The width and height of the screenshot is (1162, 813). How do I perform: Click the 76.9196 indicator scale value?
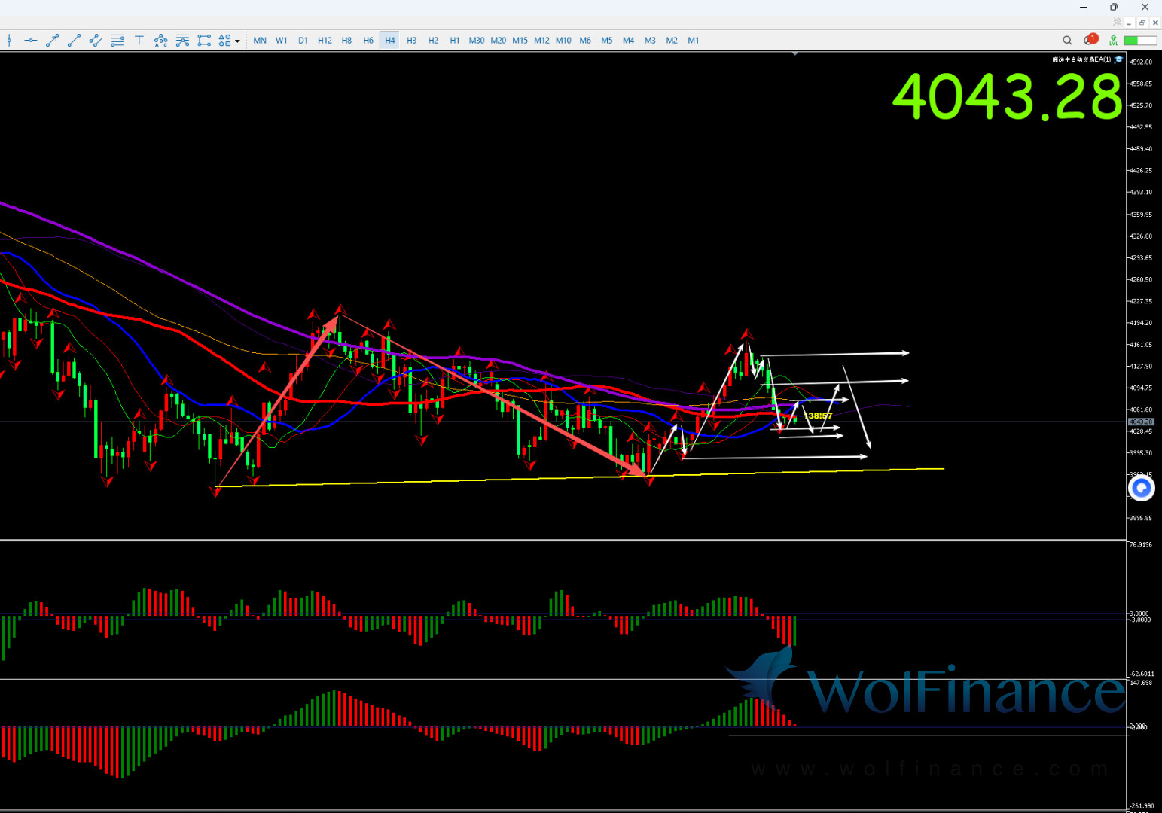tap(1142, 544)
